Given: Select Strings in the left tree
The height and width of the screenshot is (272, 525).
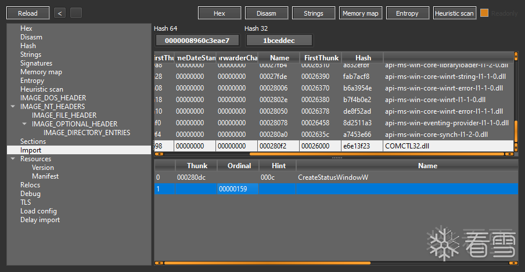Looking at the screenshot, I should 30,55.
